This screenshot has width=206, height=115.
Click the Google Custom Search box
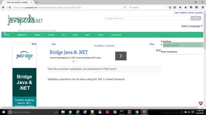(x=146, y=18)
